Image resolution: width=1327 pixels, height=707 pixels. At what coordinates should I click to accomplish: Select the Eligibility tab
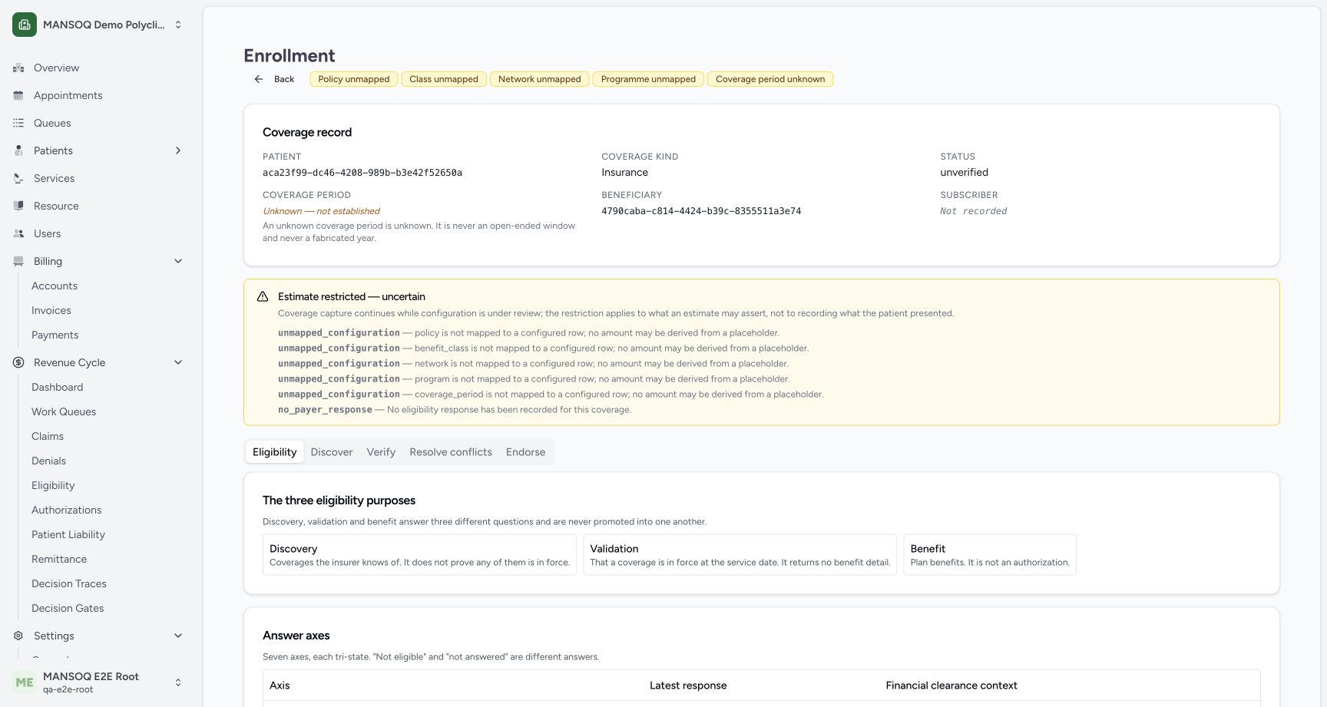click(274, 452)
